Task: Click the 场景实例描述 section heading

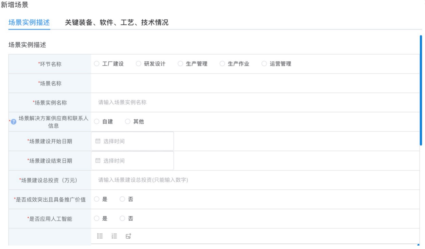Action: point(27,45)
